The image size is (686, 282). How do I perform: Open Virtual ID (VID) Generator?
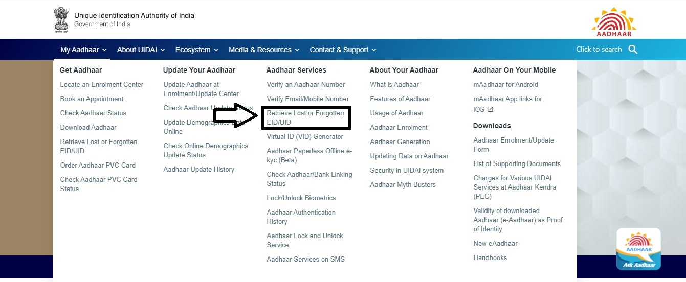coord(305,137)
